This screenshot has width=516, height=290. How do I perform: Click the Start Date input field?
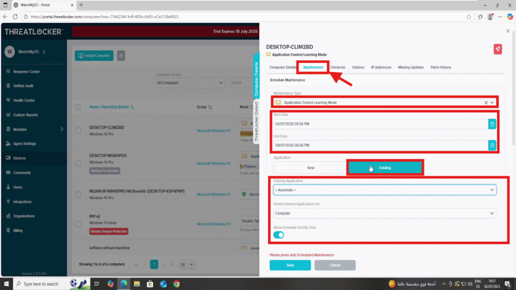[x=380, y=124]
